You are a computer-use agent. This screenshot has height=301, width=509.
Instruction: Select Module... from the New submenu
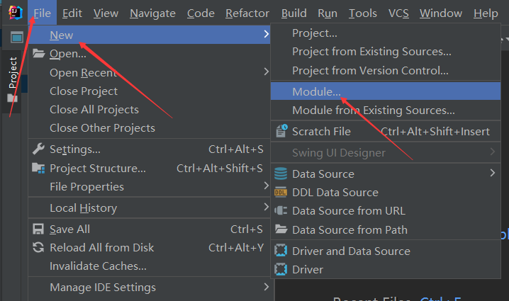click(316, 92)
